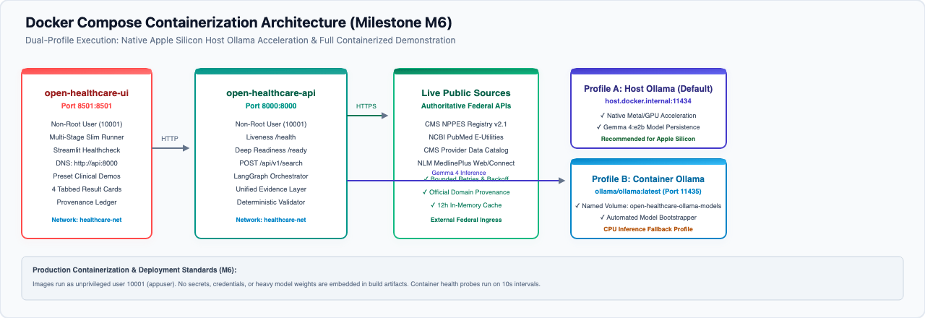This screenshot has width=925, height=318.
Task: Click the Production Containerization & Deployment Standards heading
Action: 134,270
